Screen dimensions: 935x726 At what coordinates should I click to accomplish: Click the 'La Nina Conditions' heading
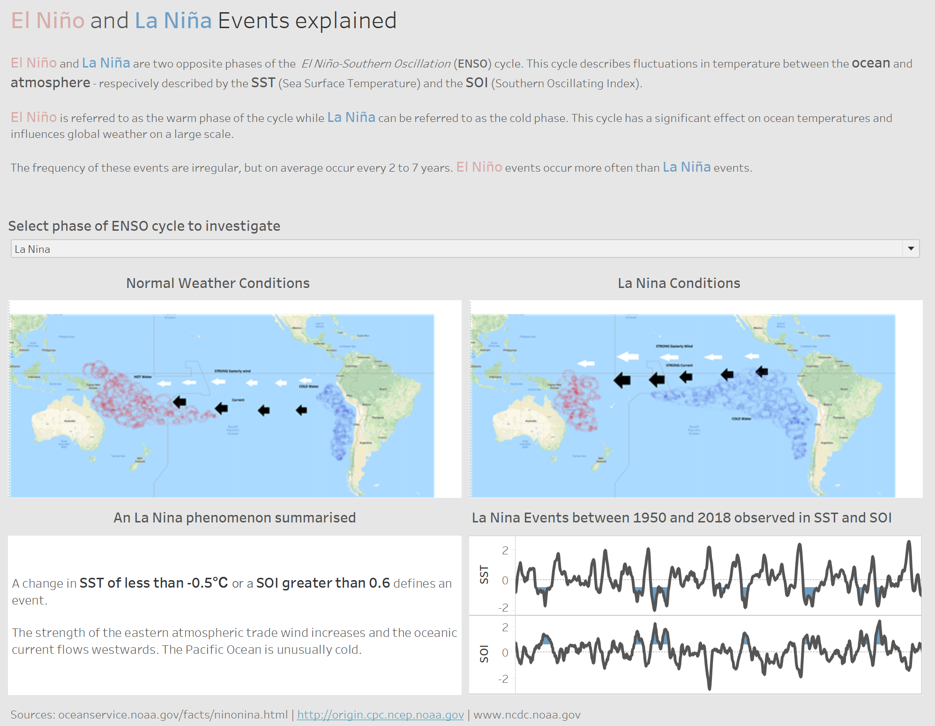[x=679, y=283]
